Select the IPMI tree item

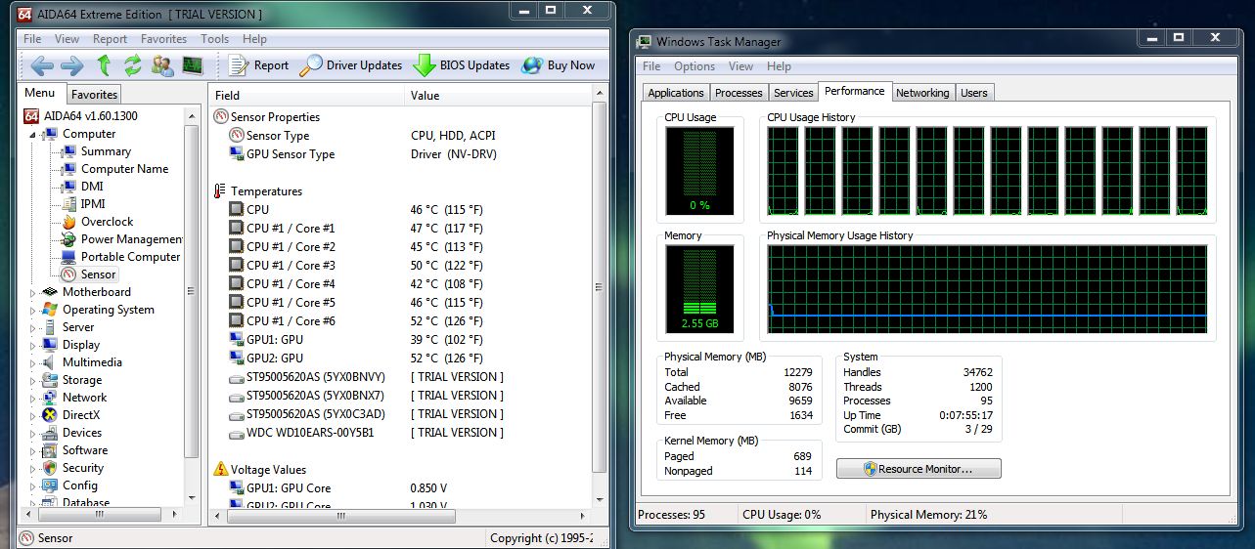tap(93, 204)
